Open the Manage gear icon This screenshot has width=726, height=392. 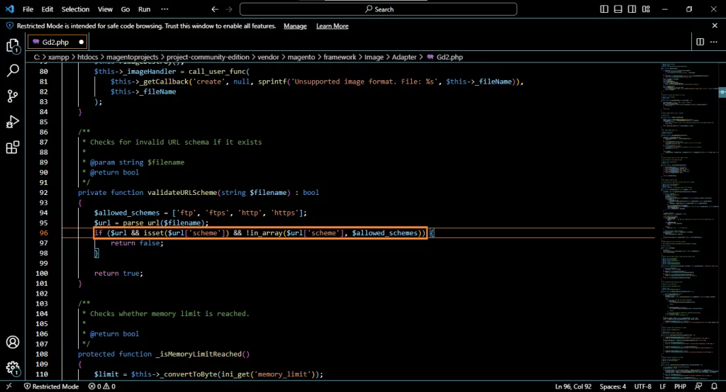click(13, 368)
